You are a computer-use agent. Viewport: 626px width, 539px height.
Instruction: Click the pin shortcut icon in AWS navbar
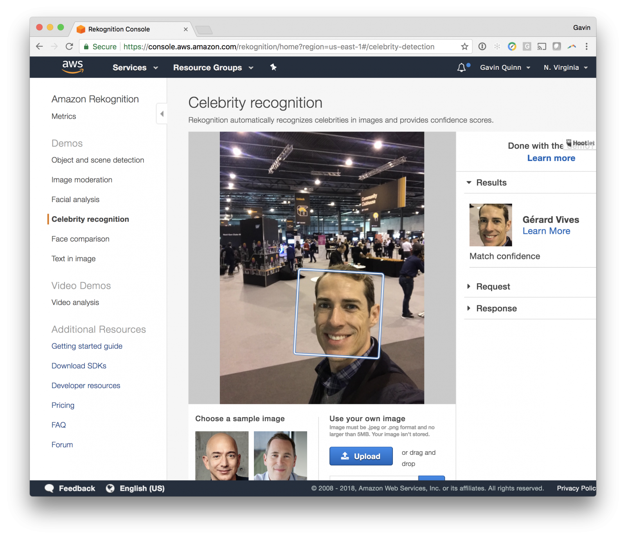(x=273, y=67)
